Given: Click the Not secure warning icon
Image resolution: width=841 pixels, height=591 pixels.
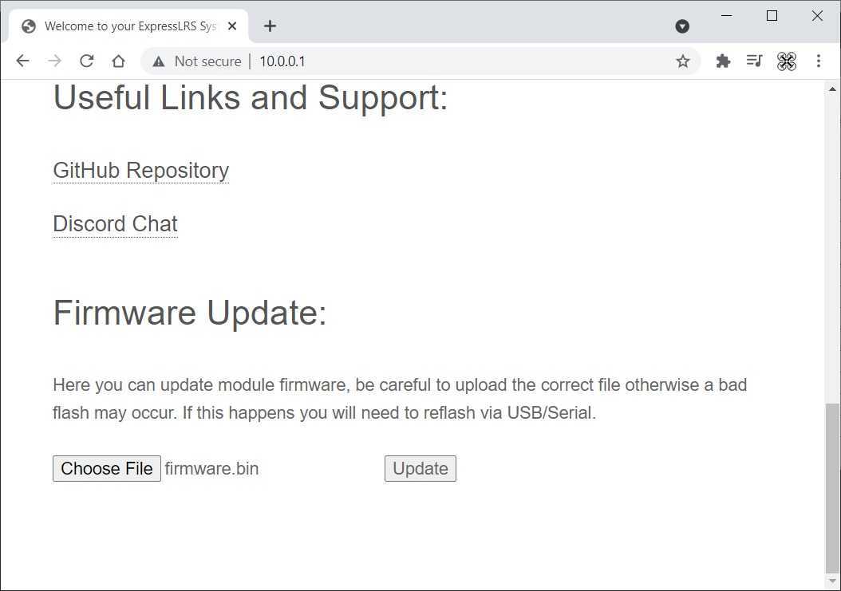Looking at the screenshot, I should click(159, 61).
